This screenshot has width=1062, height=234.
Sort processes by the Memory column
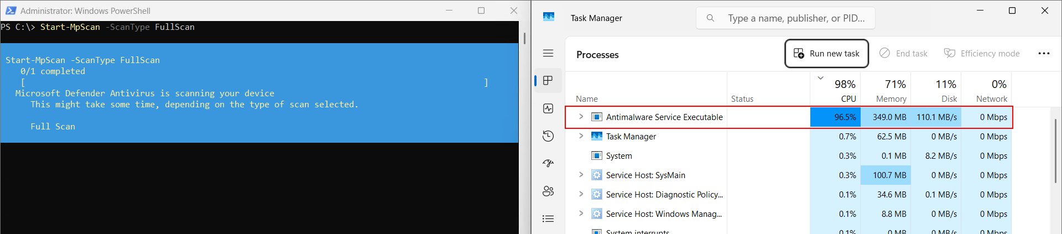pyautogui.click(x=886, y=90)
